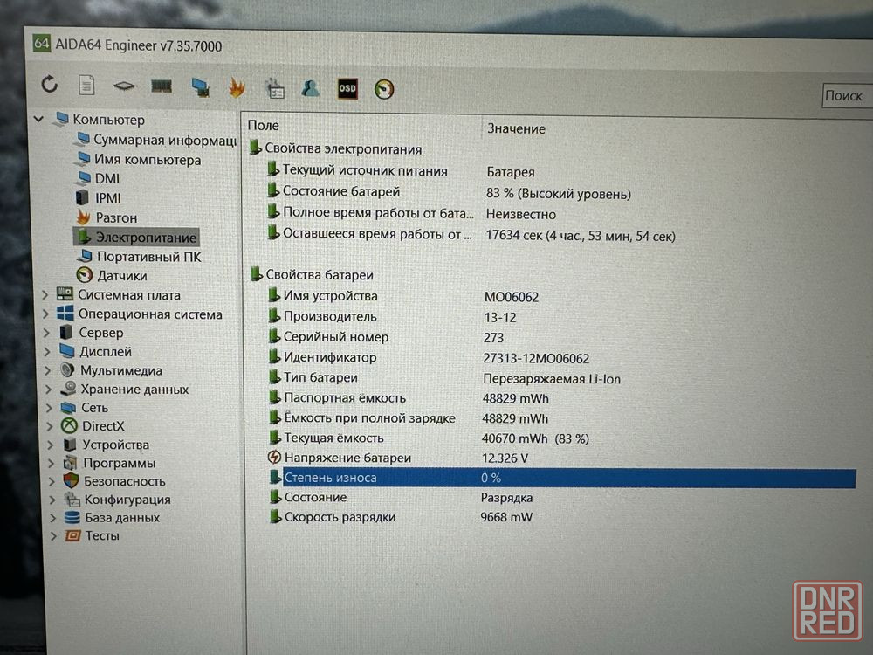Click the motherboard chip toolbar icon

124,86
